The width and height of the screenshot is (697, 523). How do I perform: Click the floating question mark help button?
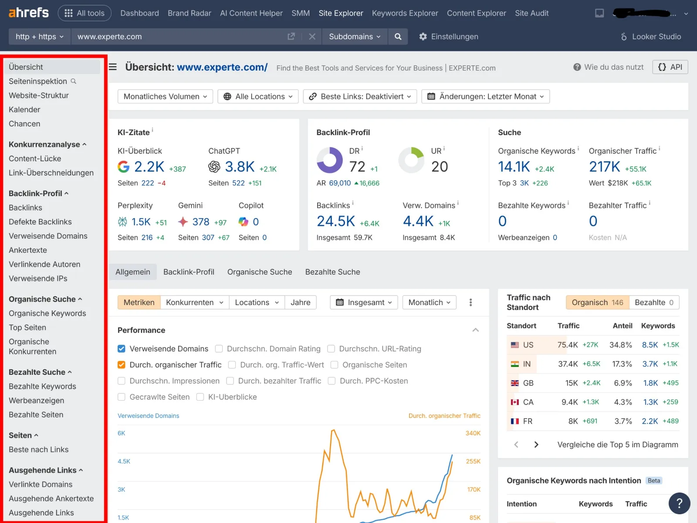click(x=679, y=503)
